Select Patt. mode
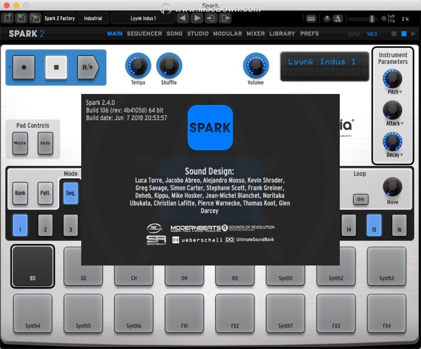Screen dimensions: 421x349 coord(45,193)
